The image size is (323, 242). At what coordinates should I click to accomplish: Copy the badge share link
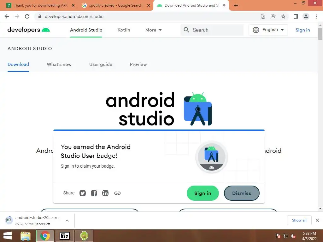pyautogui.click(x=117, y=193)
